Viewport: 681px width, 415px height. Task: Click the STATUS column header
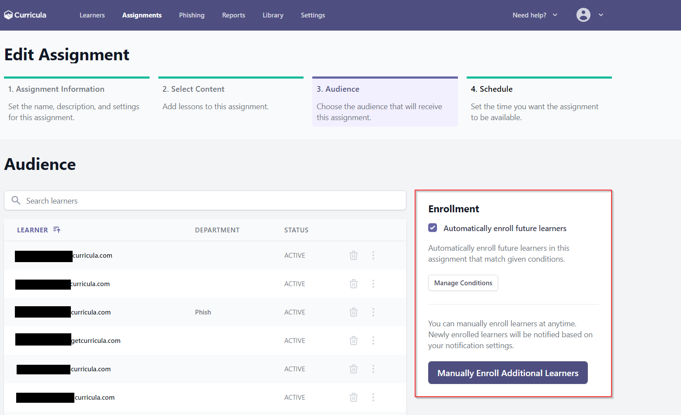[x=296, y=230]
